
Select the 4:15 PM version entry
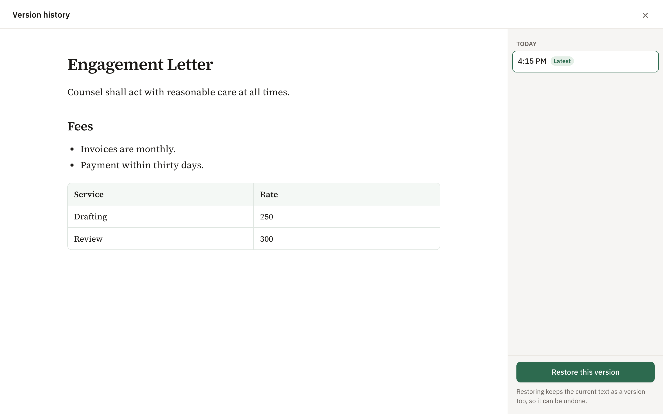click(x=585, y=61)
